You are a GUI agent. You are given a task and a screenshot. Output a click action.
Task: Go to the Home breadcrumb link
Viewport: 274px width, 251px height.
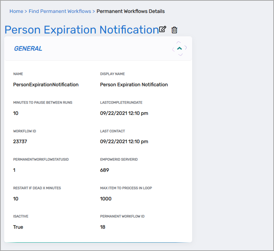point(16,11)
